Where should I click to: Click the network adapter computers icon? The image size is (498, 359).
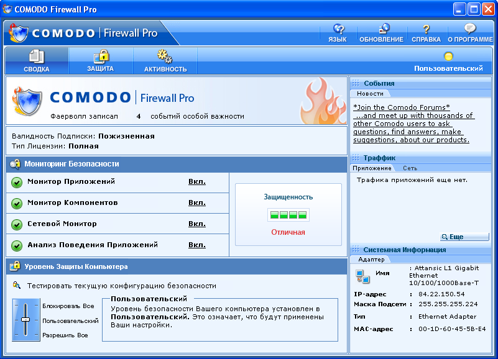362,276
